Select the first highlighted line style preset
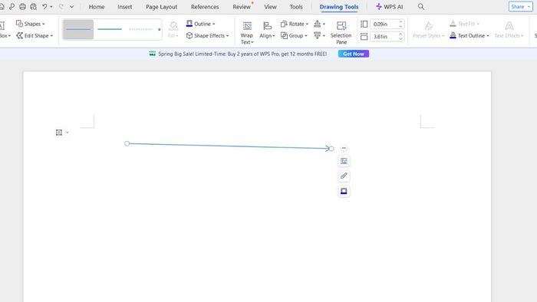The width and height of the screenshot is (537, 302). (x=78, y=29)
